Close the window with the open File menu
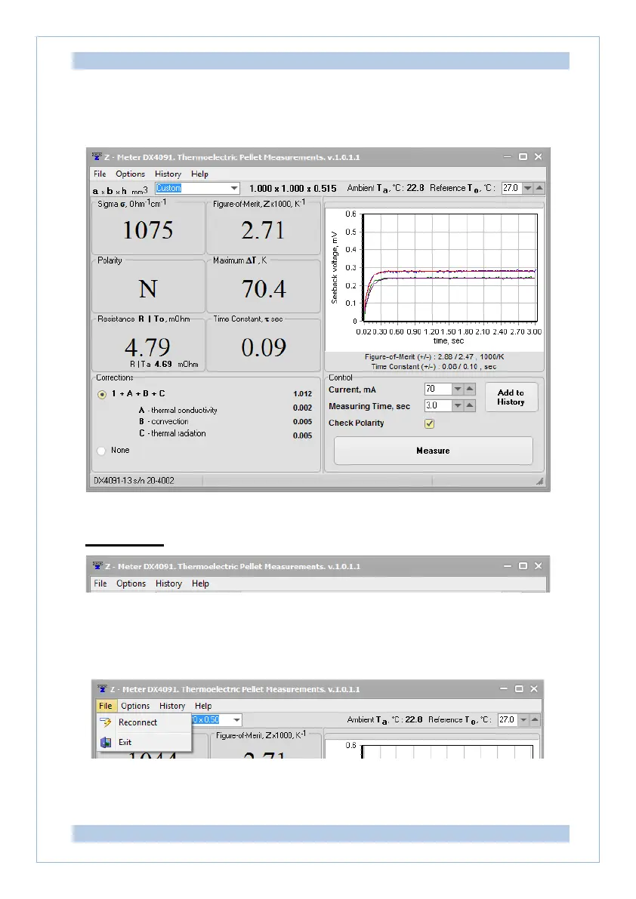Viewport: 636px width, 899px height. [x=534, y=688]
